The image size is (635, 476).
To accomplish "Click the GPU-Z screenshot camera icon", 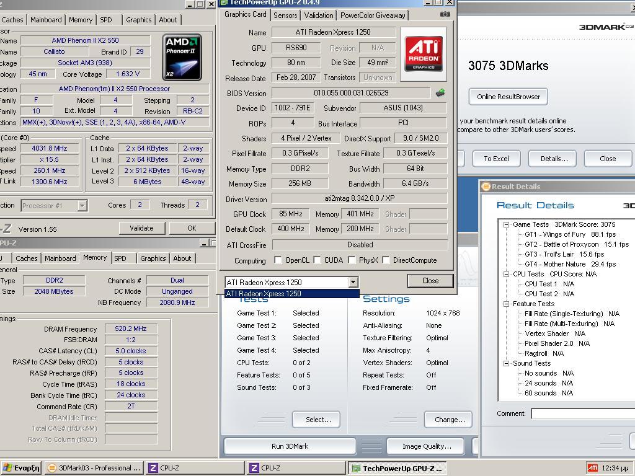I will [x=445, y=14].
